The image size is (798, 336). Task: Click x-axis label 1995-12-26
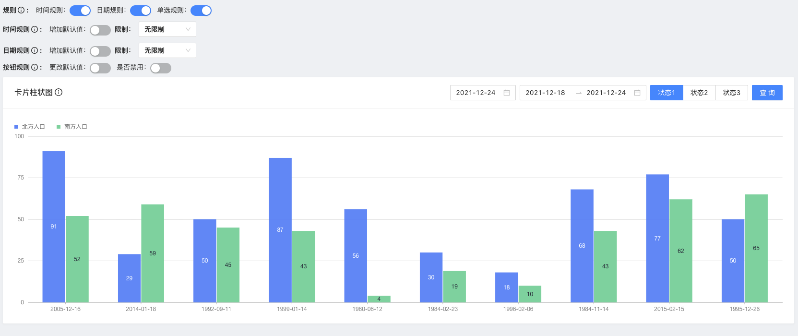click(745, 309)
